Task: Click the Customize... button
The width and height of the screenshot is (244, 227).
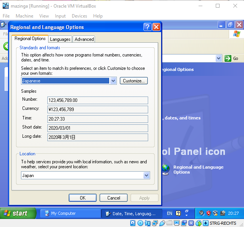Action: click(134, 81)
